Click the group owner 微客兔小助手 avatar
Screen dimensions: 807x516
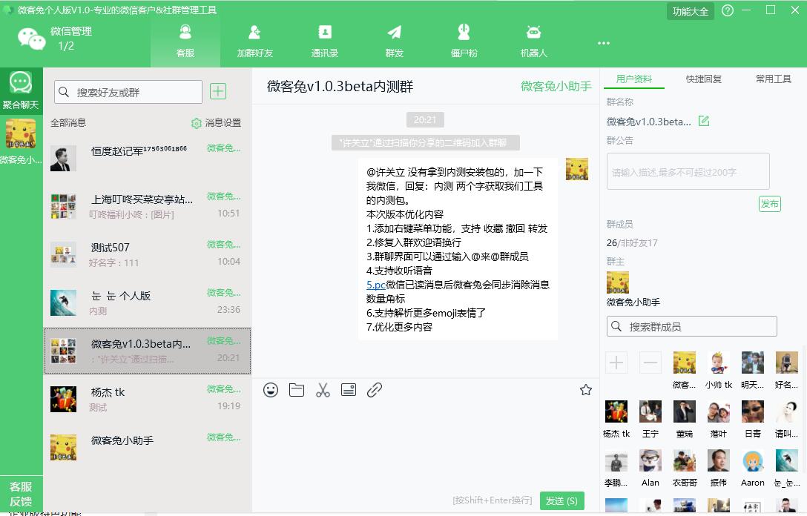click(x=618, y=282)
